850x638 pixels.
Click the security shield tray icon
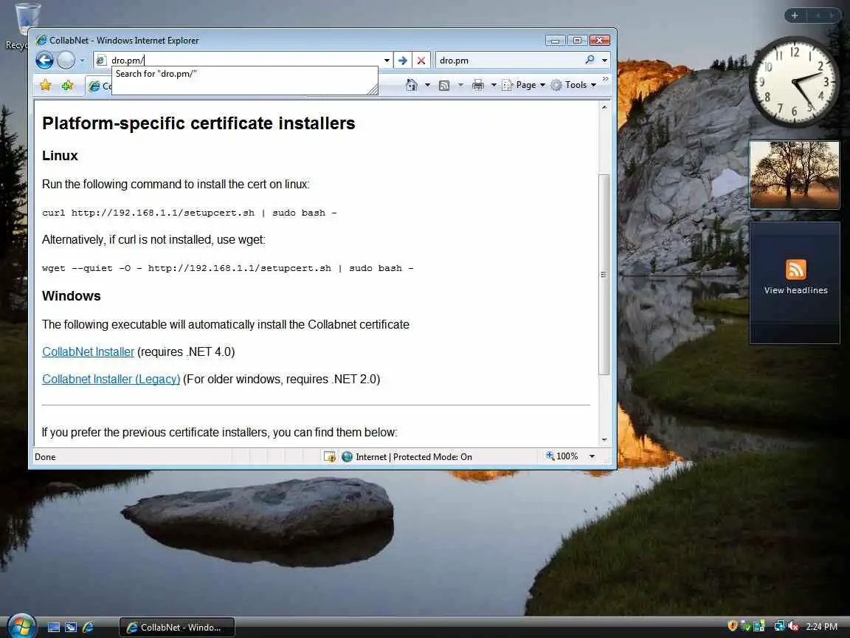[x=733, y=626]
